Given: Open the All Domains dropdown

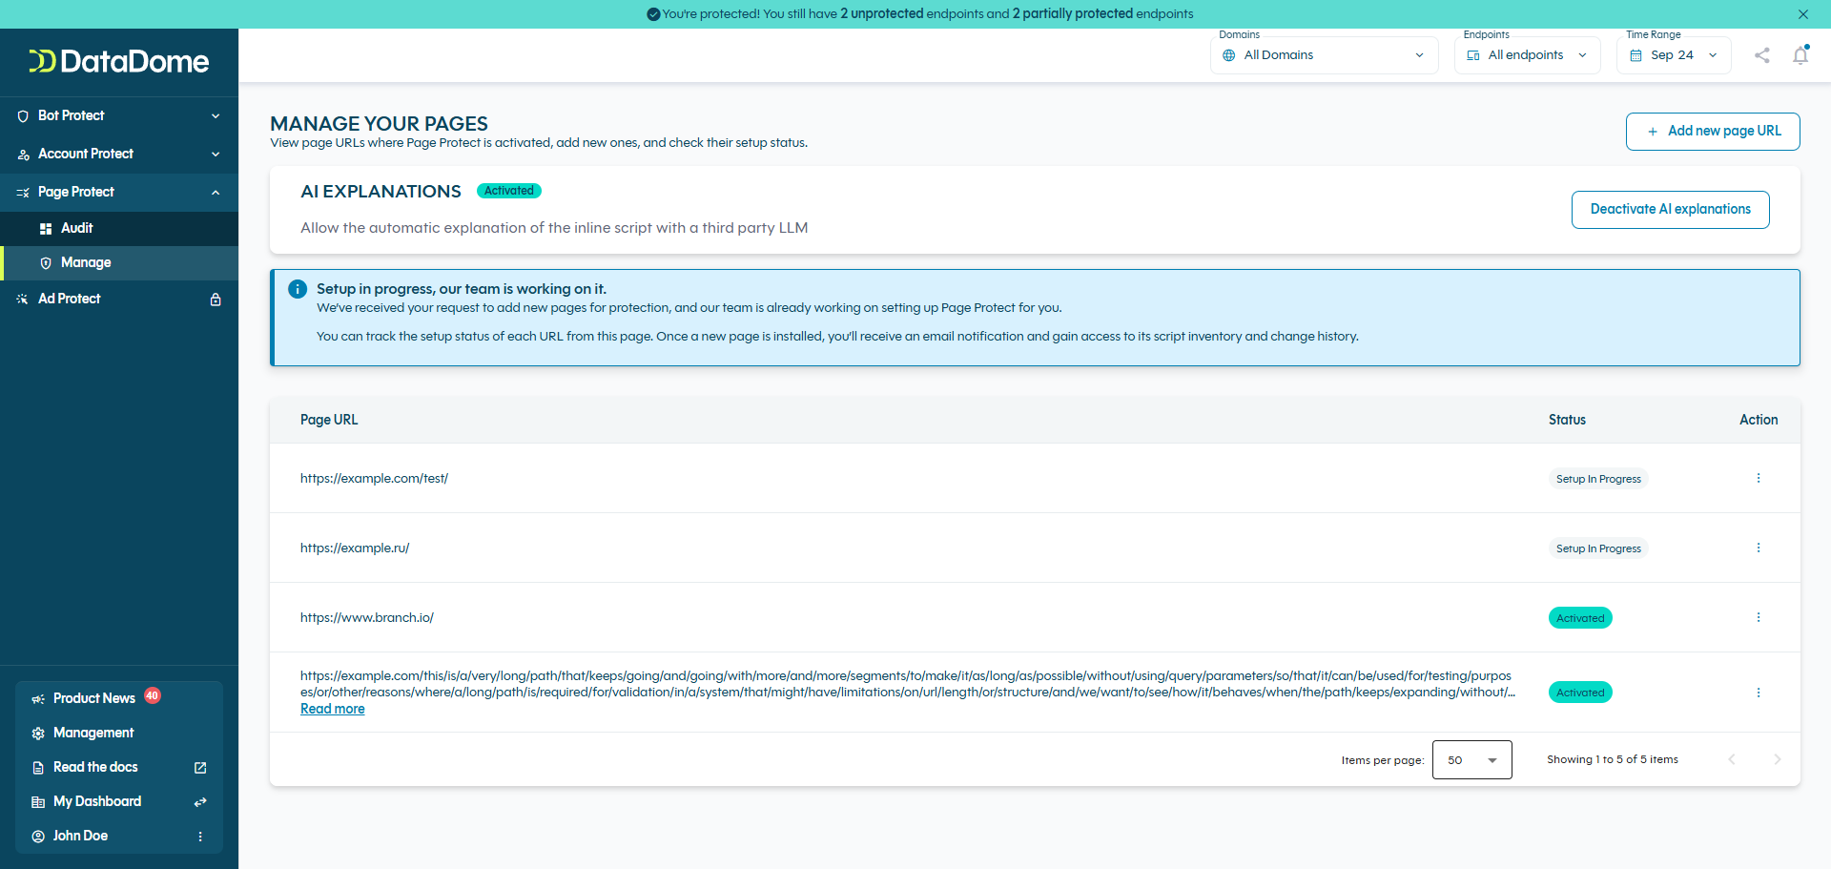Looking at the screenshot, I should (x=1325, y=55).
